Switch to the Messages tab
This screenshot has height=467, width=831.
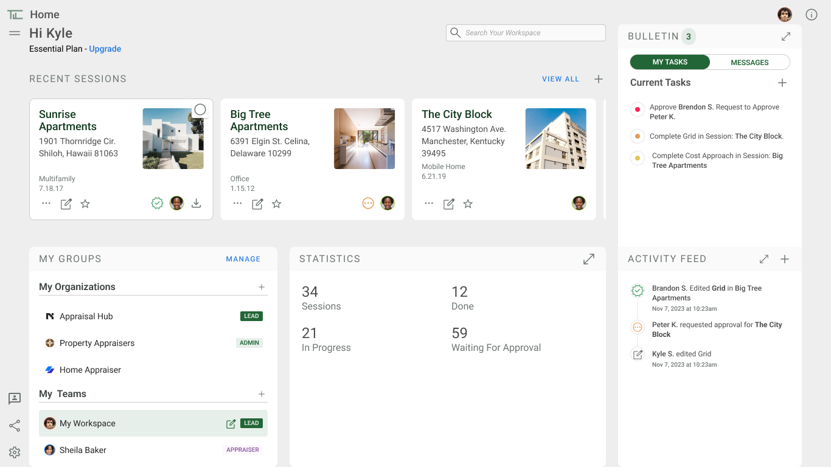click(x=749, y=62)
